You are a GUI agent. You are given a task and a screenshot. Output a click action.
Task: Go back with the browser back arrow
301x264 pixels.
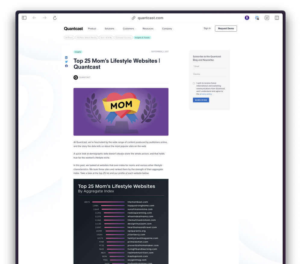click(34, 18)
